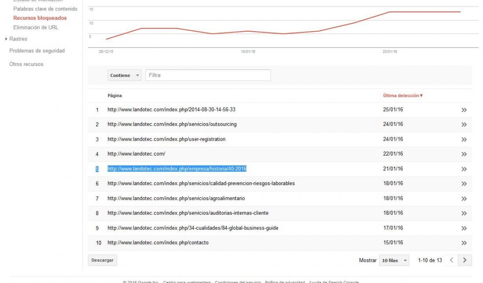This screenshot has width=483, height=283.
Task: Click the Página column header
Action: pyautogui.click(x=115, y=95)
